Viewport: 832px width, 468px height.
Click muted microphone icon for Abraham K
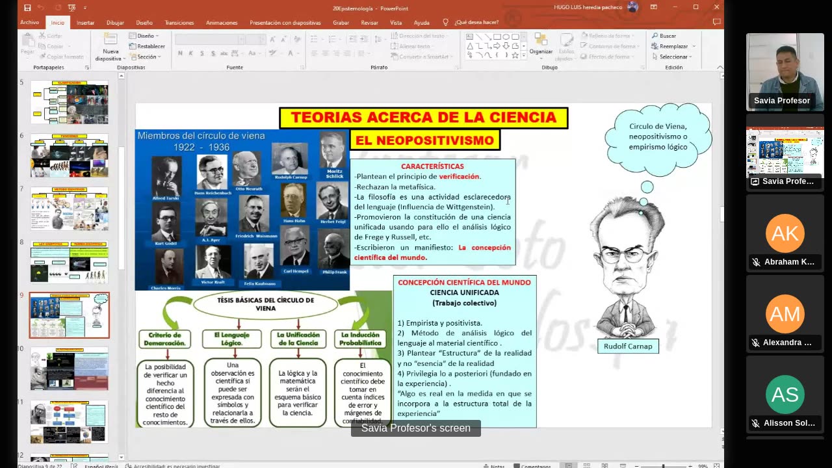(756, 262)
